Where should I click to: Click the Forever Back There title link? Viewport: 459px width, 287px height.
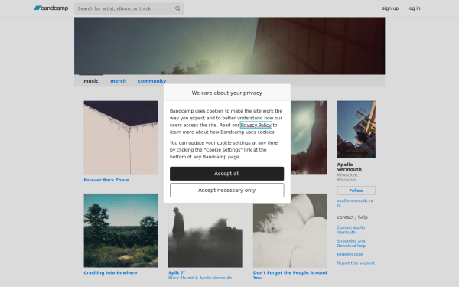(106, 180)
